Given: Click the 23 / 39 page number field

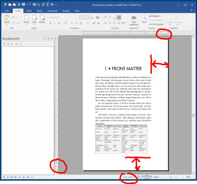Looking at the screenshot, I should tap(14, 177).
